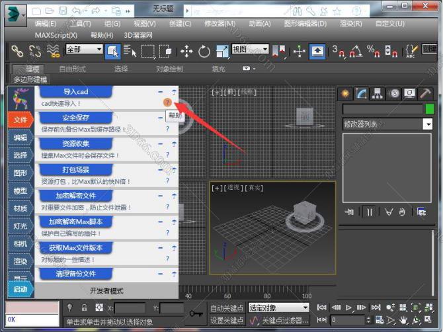
Task: Click the 启动 button in plugin sidebar
Action: 20,289
